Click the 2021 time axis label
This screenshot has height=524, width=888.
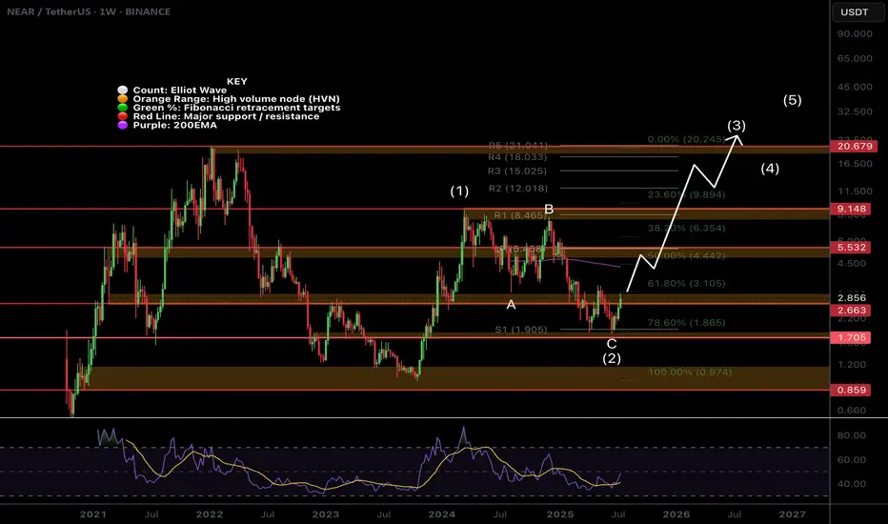tap(92, 514)
